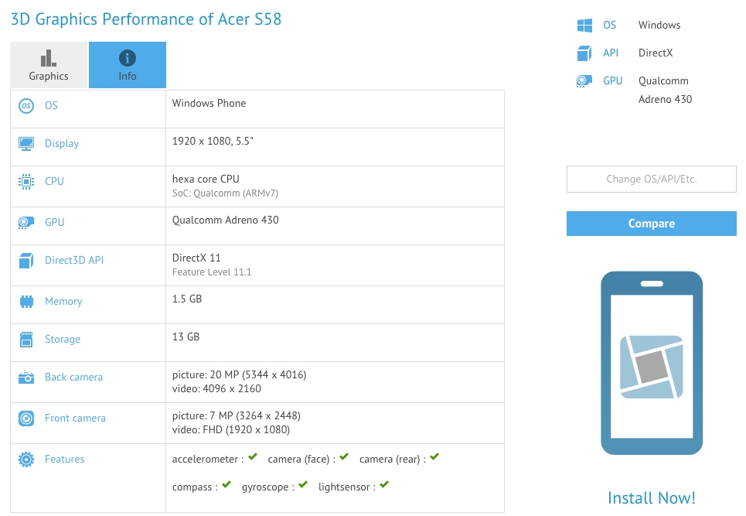Screen dimensions: 746x516
Task: Click the Storage label
Action: [63, 340]
